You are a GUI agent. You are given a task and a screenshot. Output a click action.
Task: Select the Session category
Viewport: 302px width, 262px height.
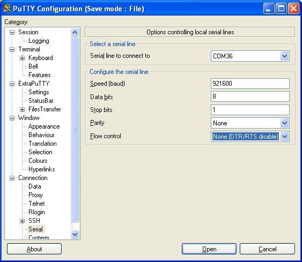pos(28,32)
